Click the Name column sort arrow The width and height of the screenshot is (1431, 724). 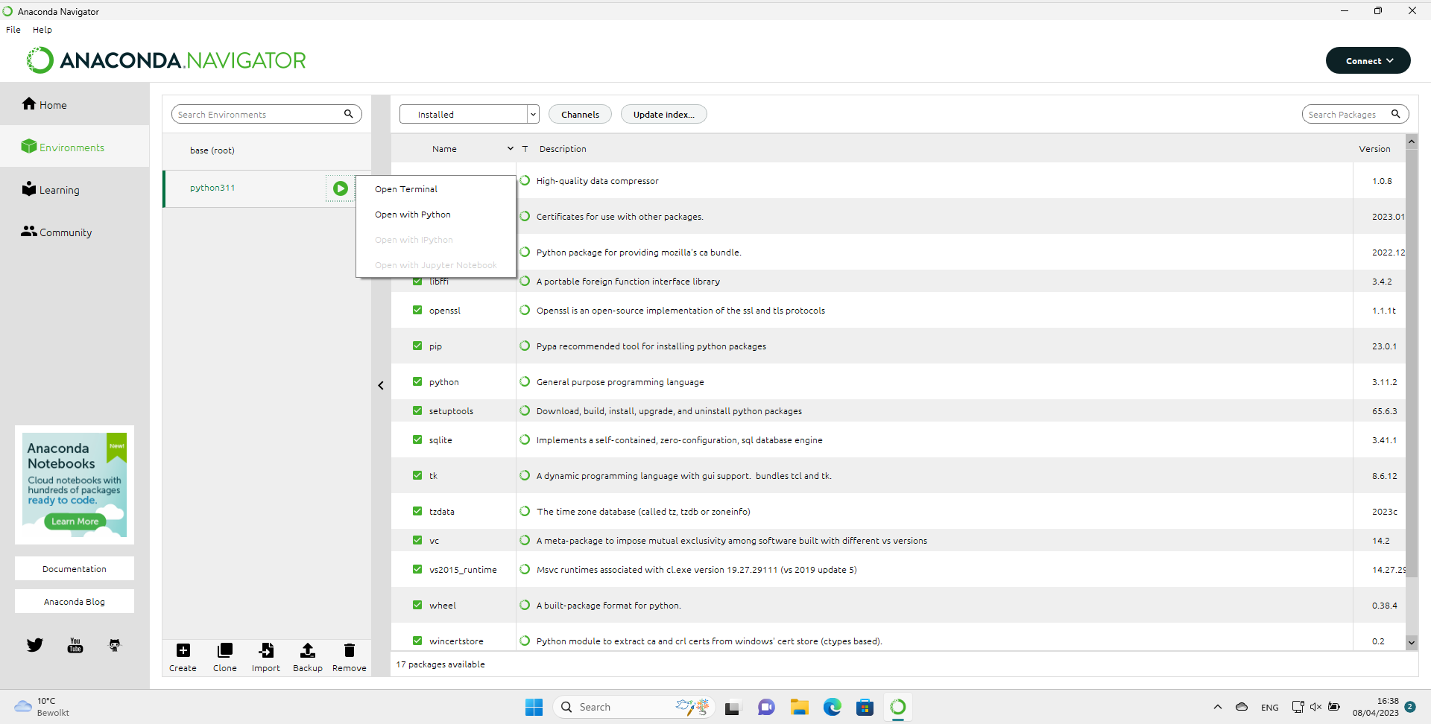pos(511,148)
